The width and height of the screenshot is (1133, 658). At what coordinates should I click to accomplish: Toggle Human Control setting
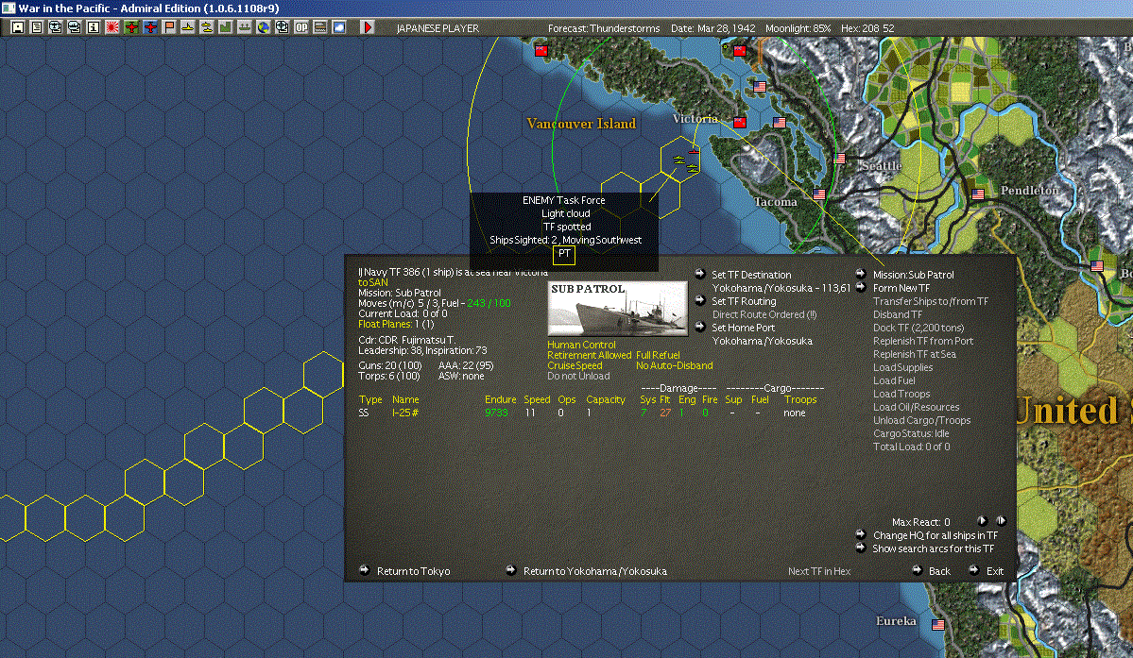pos(582,345)
